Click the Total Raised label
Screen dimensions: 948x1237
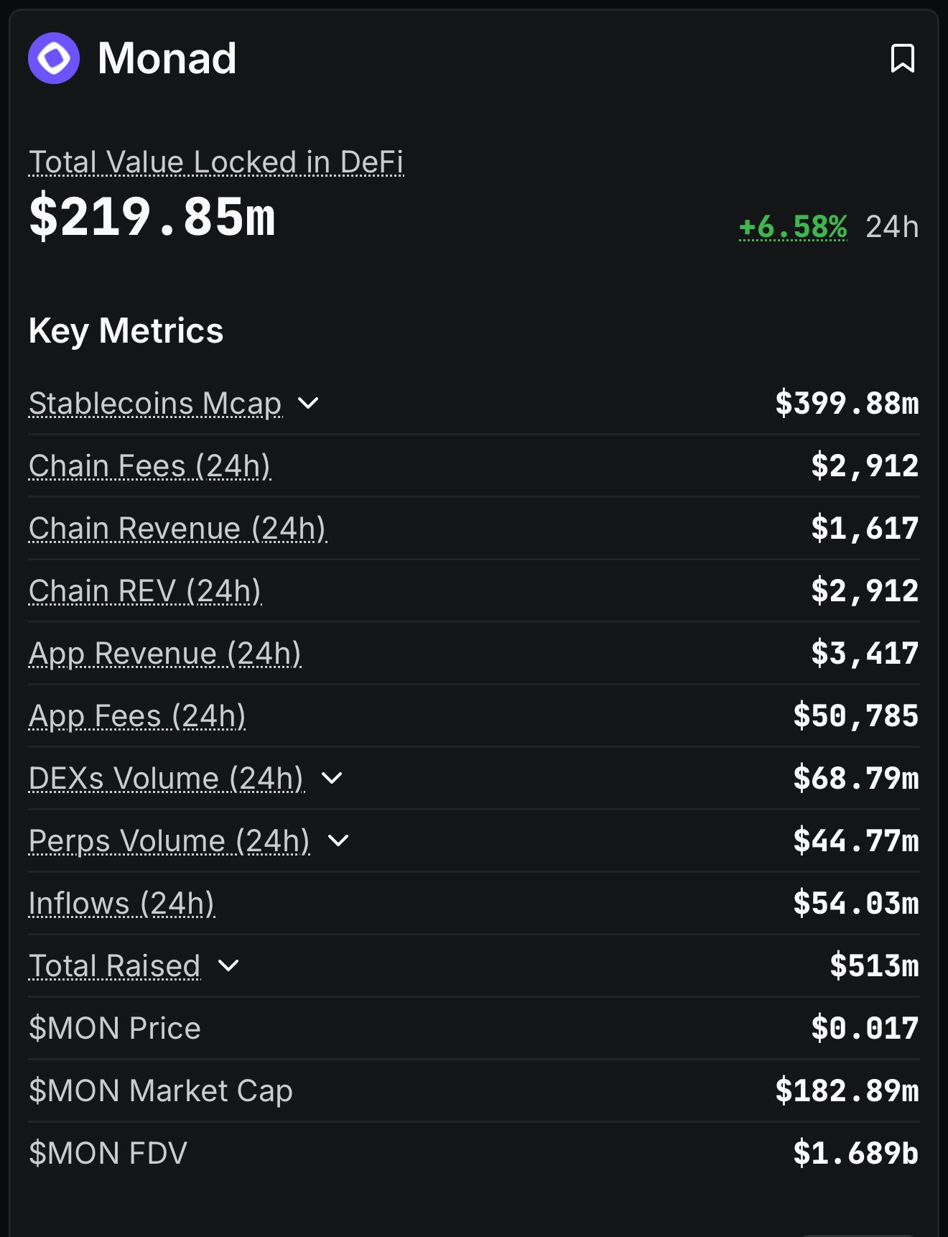[x=114, y=966]
